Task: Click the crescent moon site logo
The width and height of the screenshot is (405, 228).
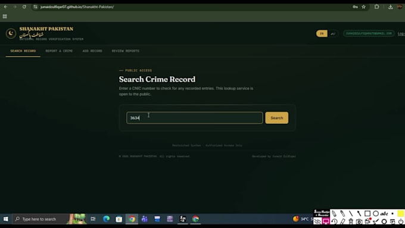Action: pyautogui.click(x=11, y=33)
